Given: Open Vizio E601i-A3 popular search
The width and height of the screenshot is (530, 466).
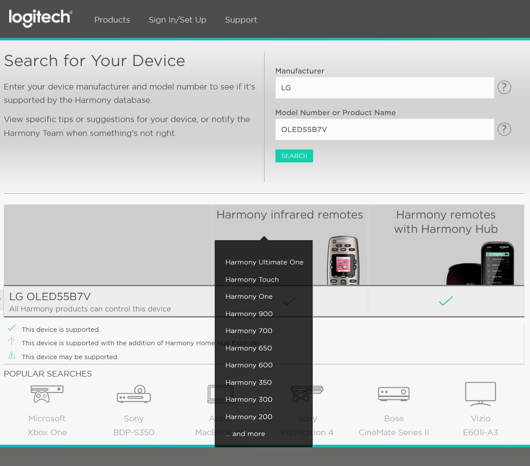Looking at the screenshot, I should point(481,426).
